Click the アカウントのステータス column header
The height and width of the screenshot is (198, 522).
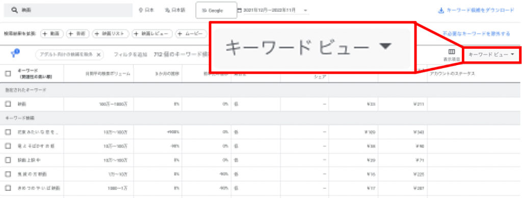452,74
